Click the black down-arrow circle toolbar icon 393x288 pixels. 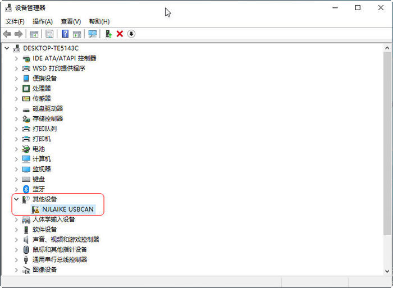click(131, 34)
